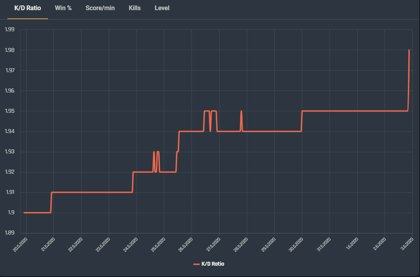
Task: Select the K/D Ratio tab
Action: [28, 8]
